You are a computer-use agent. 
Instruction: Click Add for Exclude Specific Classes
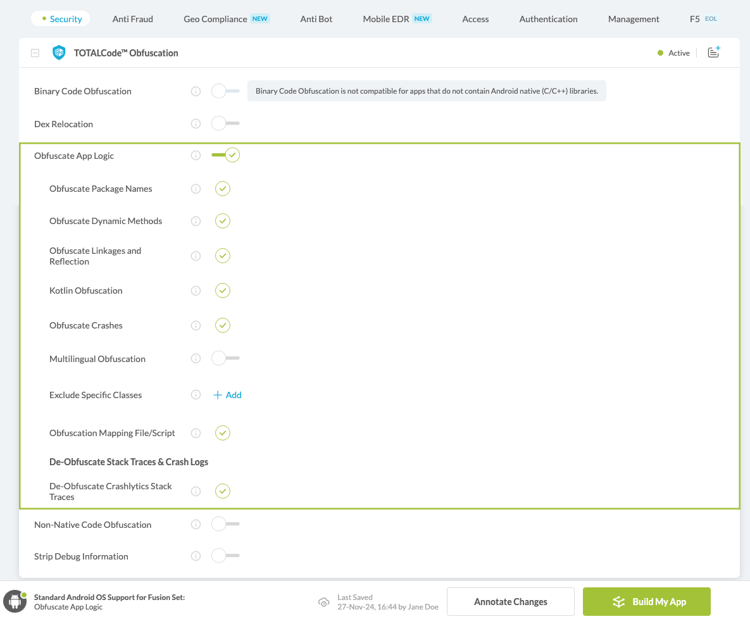coord(228,395)
